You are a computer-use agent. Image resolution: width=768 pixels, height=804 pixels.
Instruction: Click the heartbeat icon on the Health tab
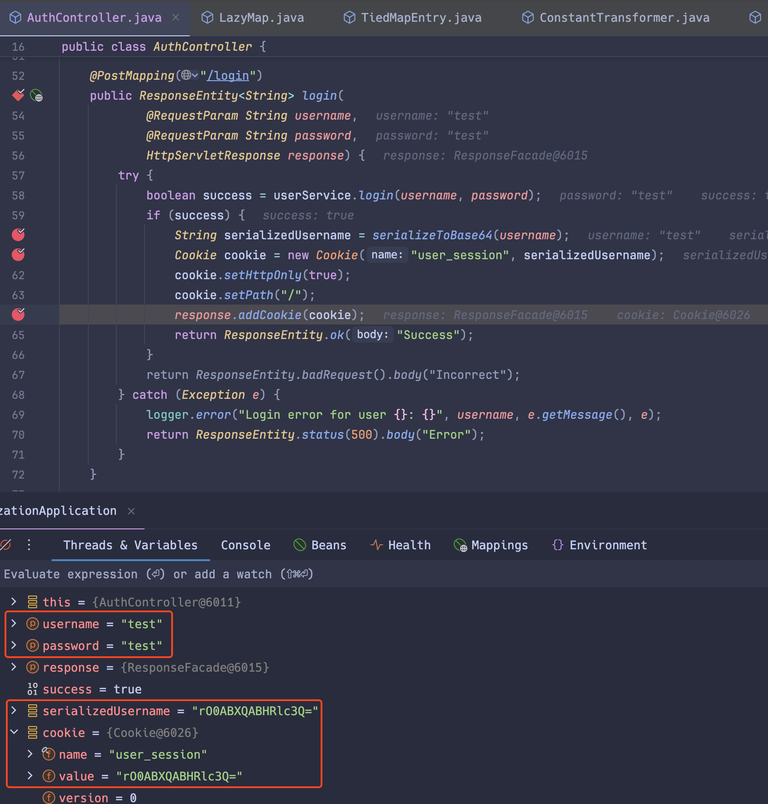tap(376, 545)
